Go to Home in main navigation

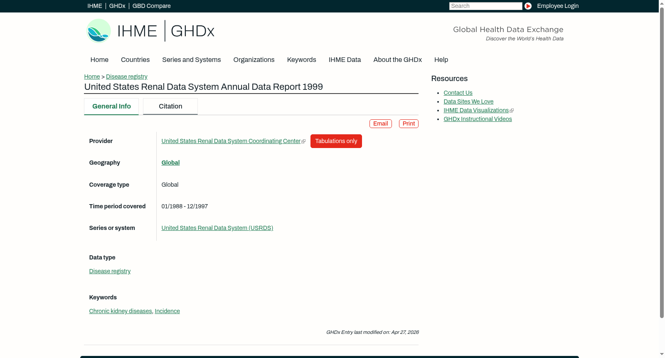pyautogui.click(x=99, y=60)
